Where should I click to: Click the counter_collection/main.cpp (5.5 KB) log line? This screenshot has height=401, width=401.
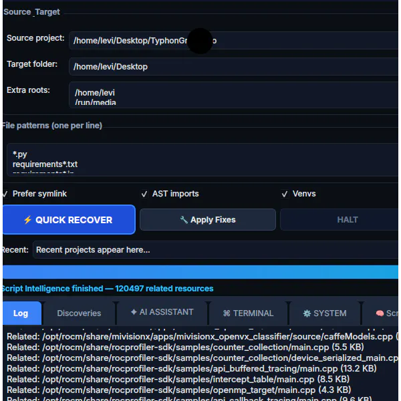tap(185, 347)
